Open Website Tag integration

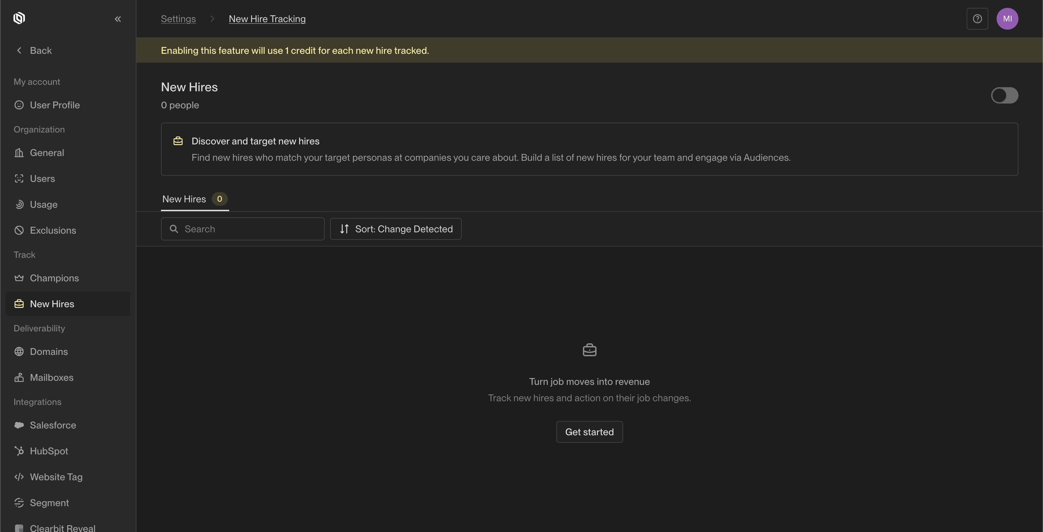point(68,477)
